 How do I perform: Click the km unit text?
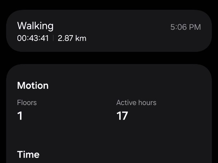coord(81,38)
